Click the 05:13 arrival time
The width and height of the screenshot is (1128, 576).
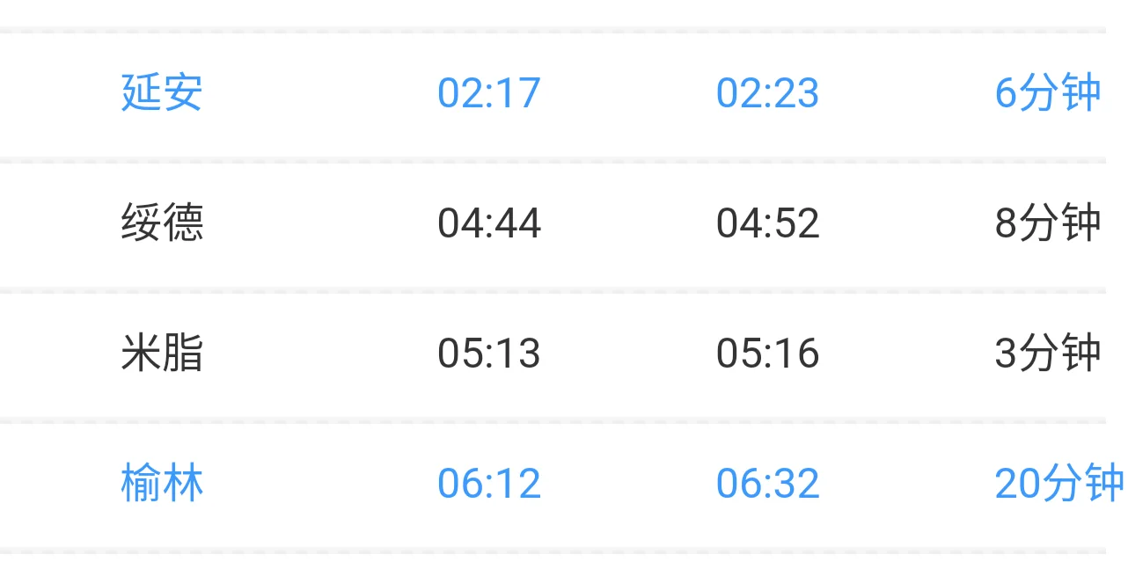point(488,354)
